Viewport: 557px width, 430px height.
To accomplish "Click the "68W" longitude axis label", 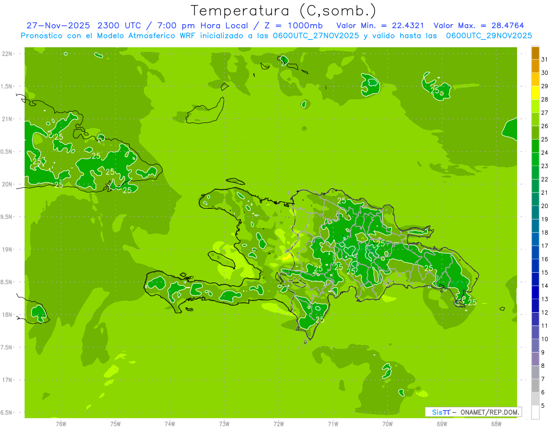I will click(496, 424).
